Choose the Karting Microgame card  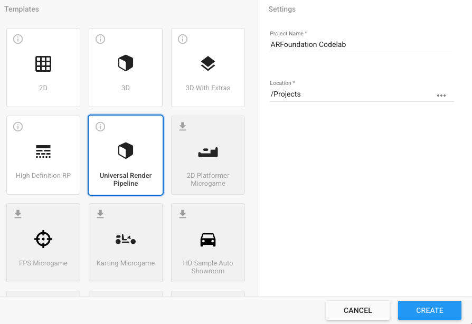tap(126, 243)
